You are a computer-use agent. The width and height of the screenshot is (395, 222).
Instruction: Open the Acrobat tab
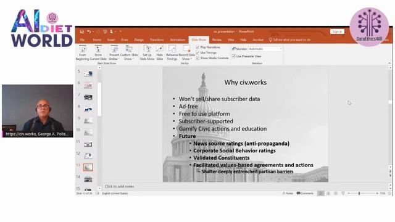(258, 39)
